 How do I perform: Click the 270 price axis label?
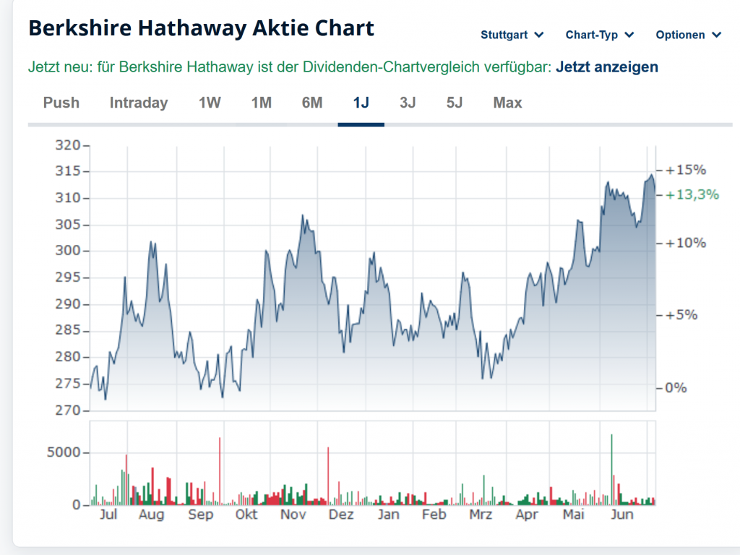pyautogui.click(x=68, y=410)
